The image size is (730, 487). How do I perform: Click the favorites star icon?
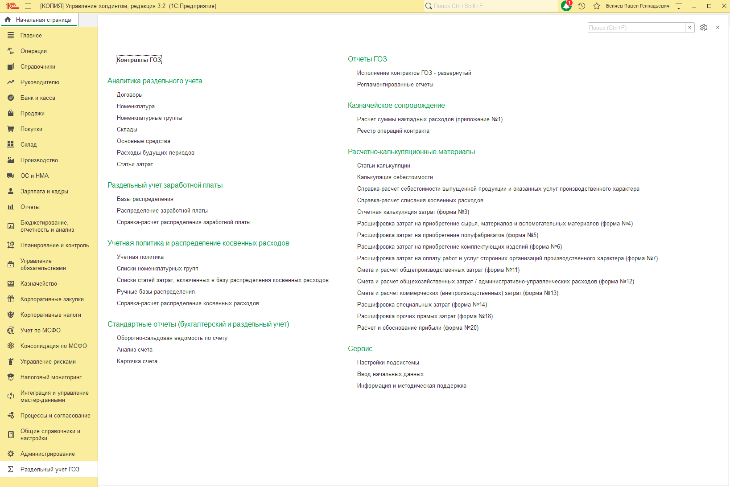[x=597, y=6]
